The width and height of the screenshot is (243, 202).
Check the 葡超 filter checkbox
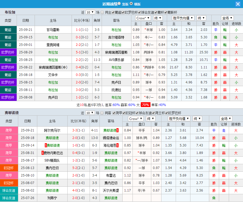point(113,12)
